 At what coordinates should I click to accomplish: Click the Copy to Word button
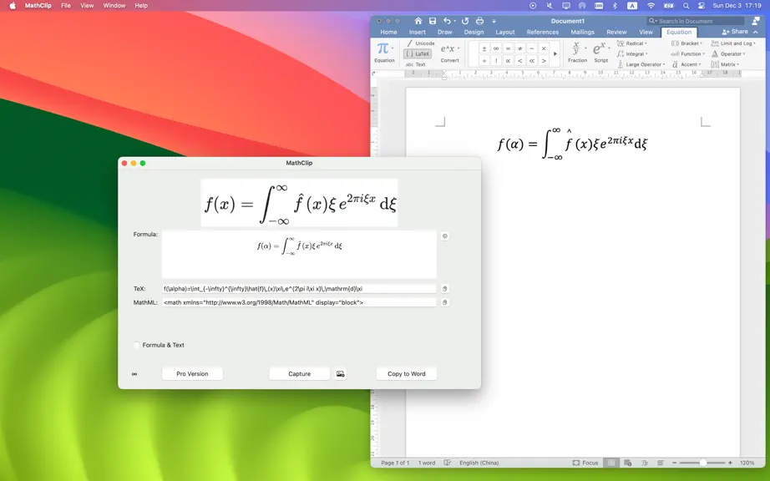407,374
